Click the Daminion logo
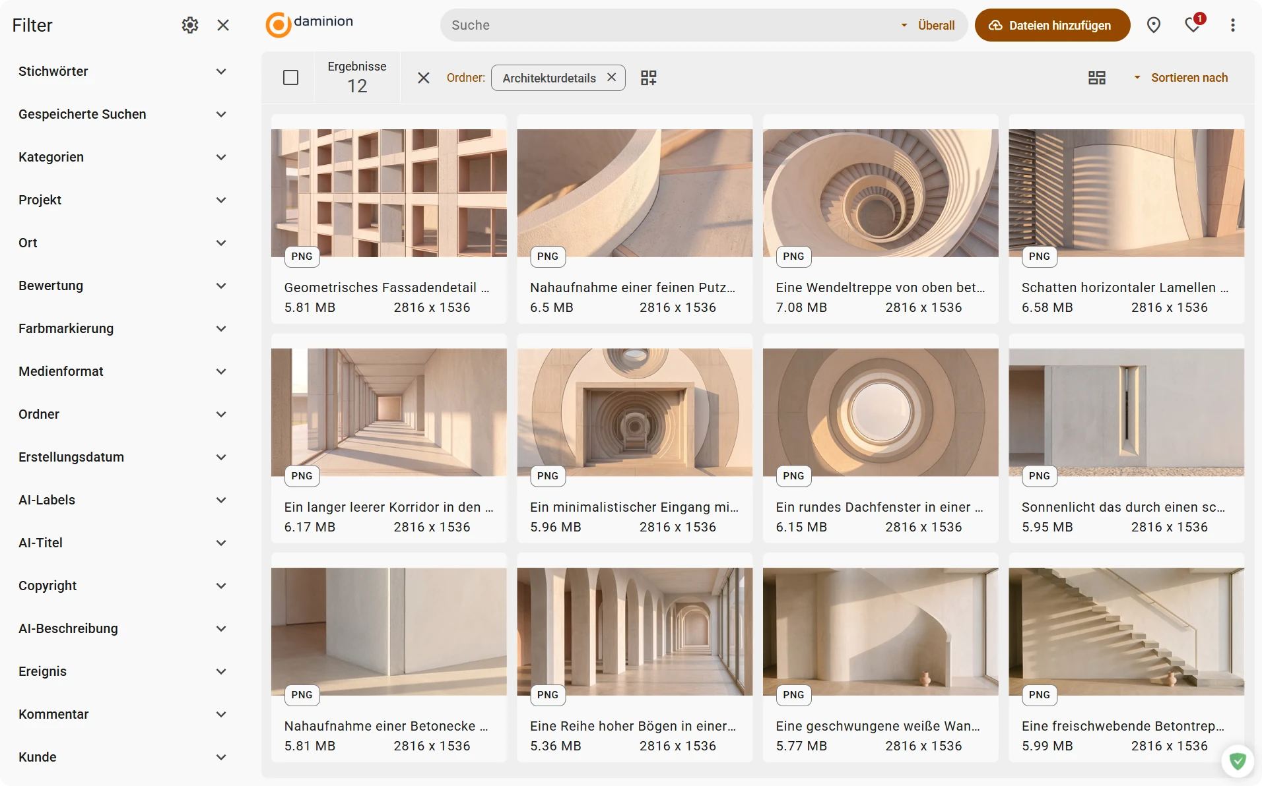1262x786 pixels. 310,24
